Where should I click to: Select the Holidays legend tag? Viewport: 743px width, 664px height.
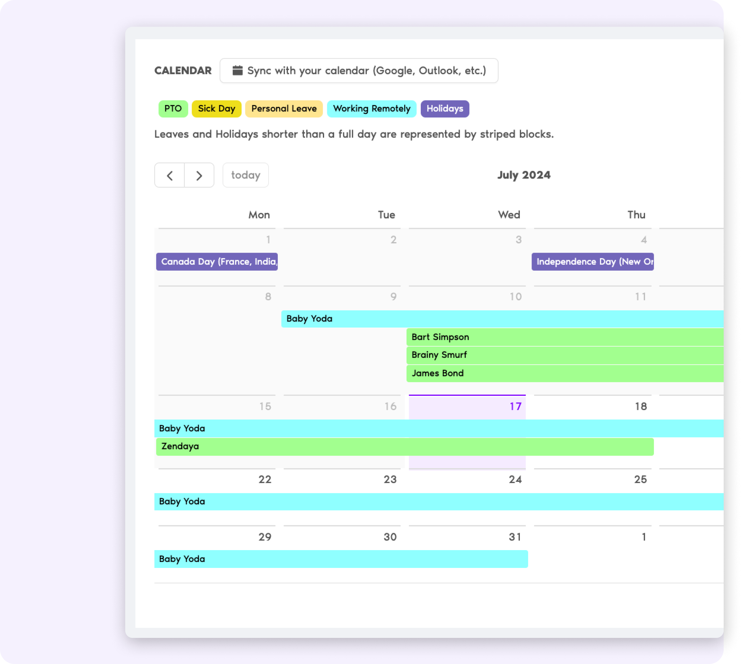click(446, 108)
